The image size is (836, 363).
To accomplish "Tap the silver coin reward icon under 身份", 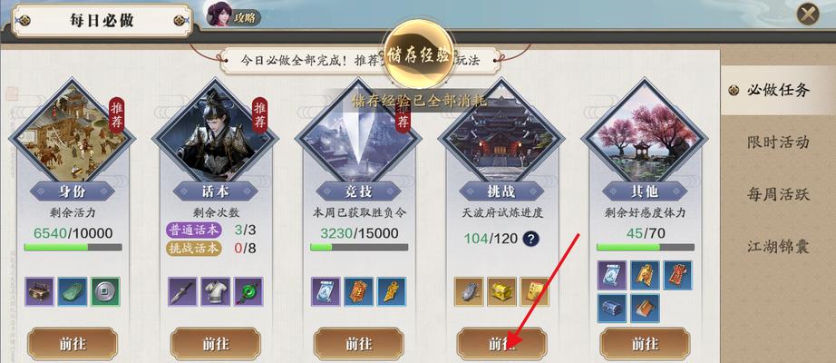I will coord(105,291).
